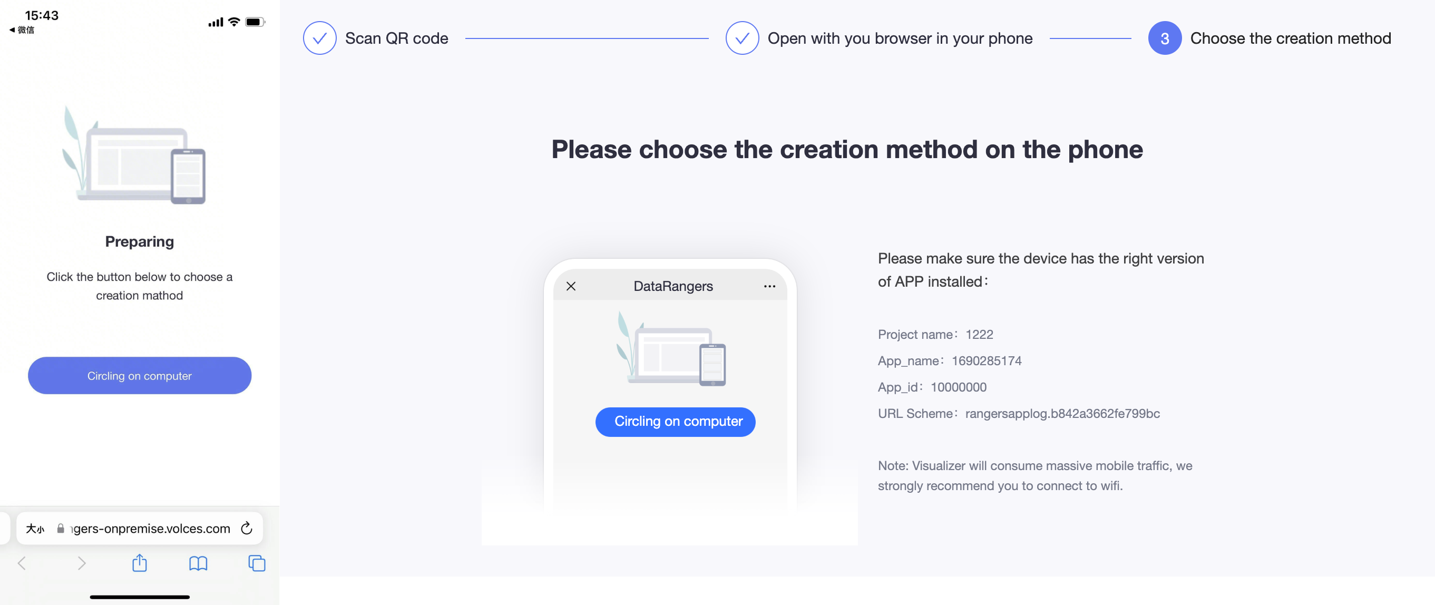Open the Safari tabs overview icon
This screenshot has height=605, width=1435.
click(257, 563)
